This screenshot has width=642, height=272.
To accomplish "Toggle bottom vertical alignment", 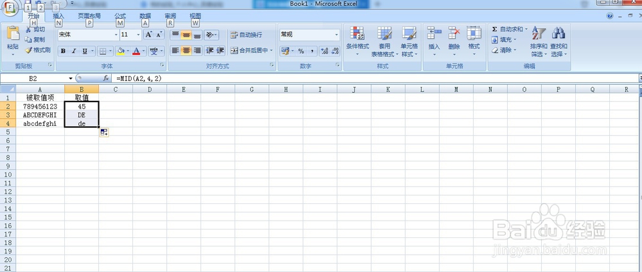I will (197, 35).
